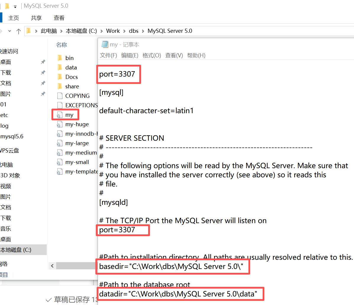The image size is (354, 305).
Task: Click the # SERVER SECTION comment line
Action: point(132,138)
